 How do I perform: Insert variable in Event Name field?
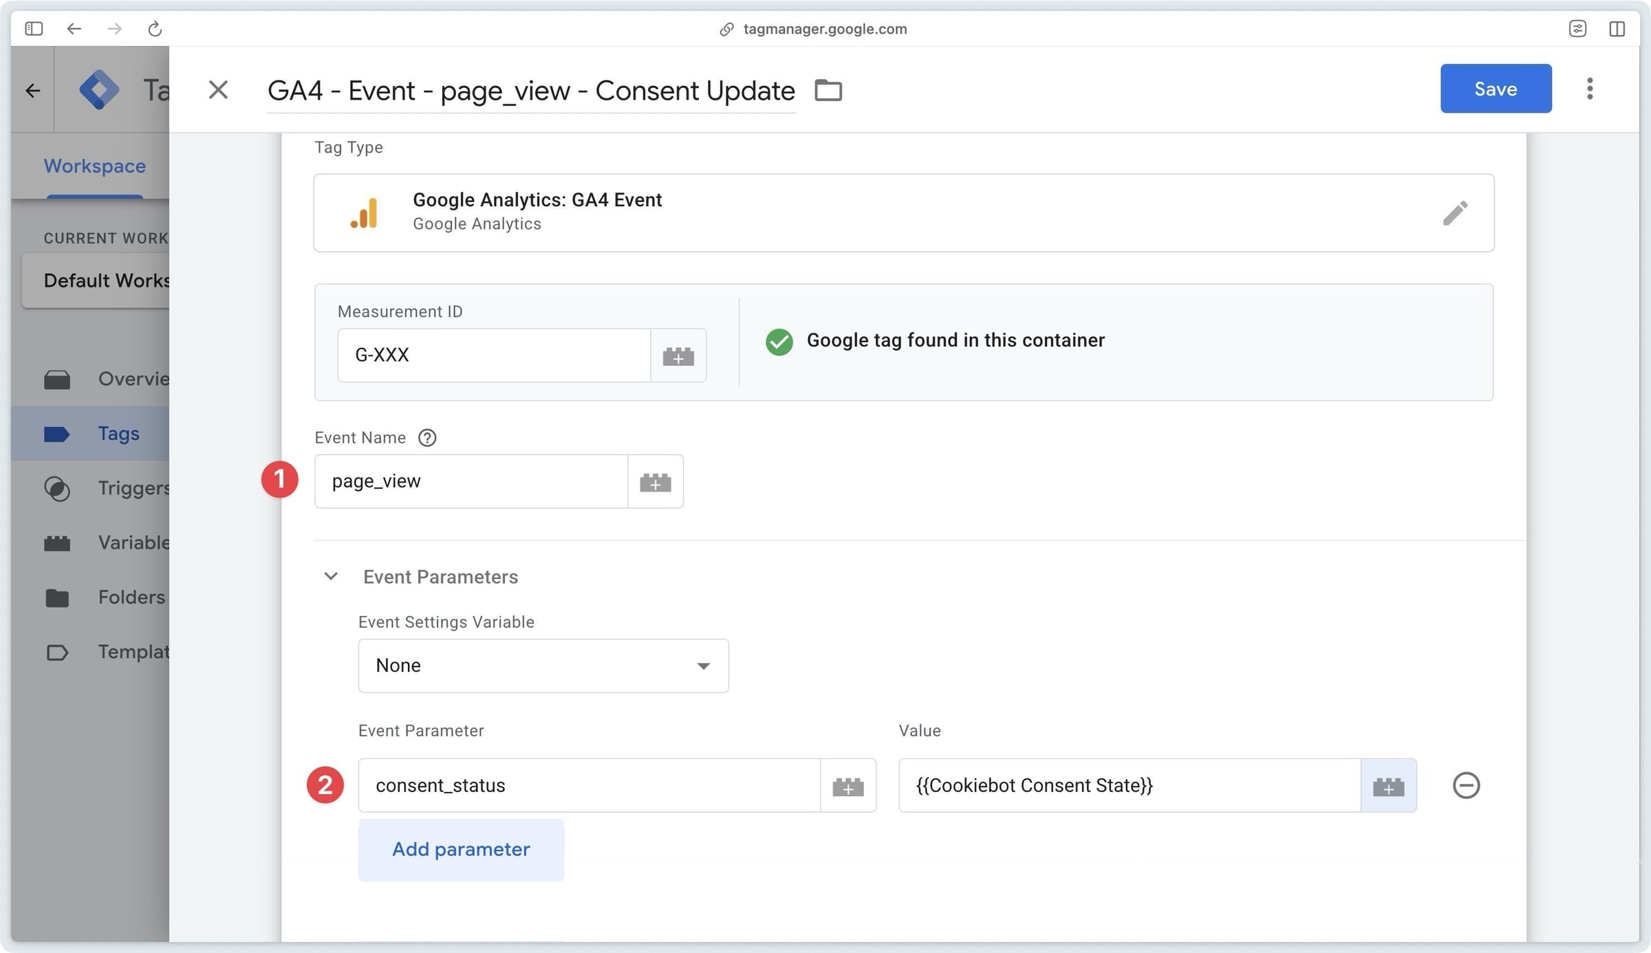pos(656,482)
